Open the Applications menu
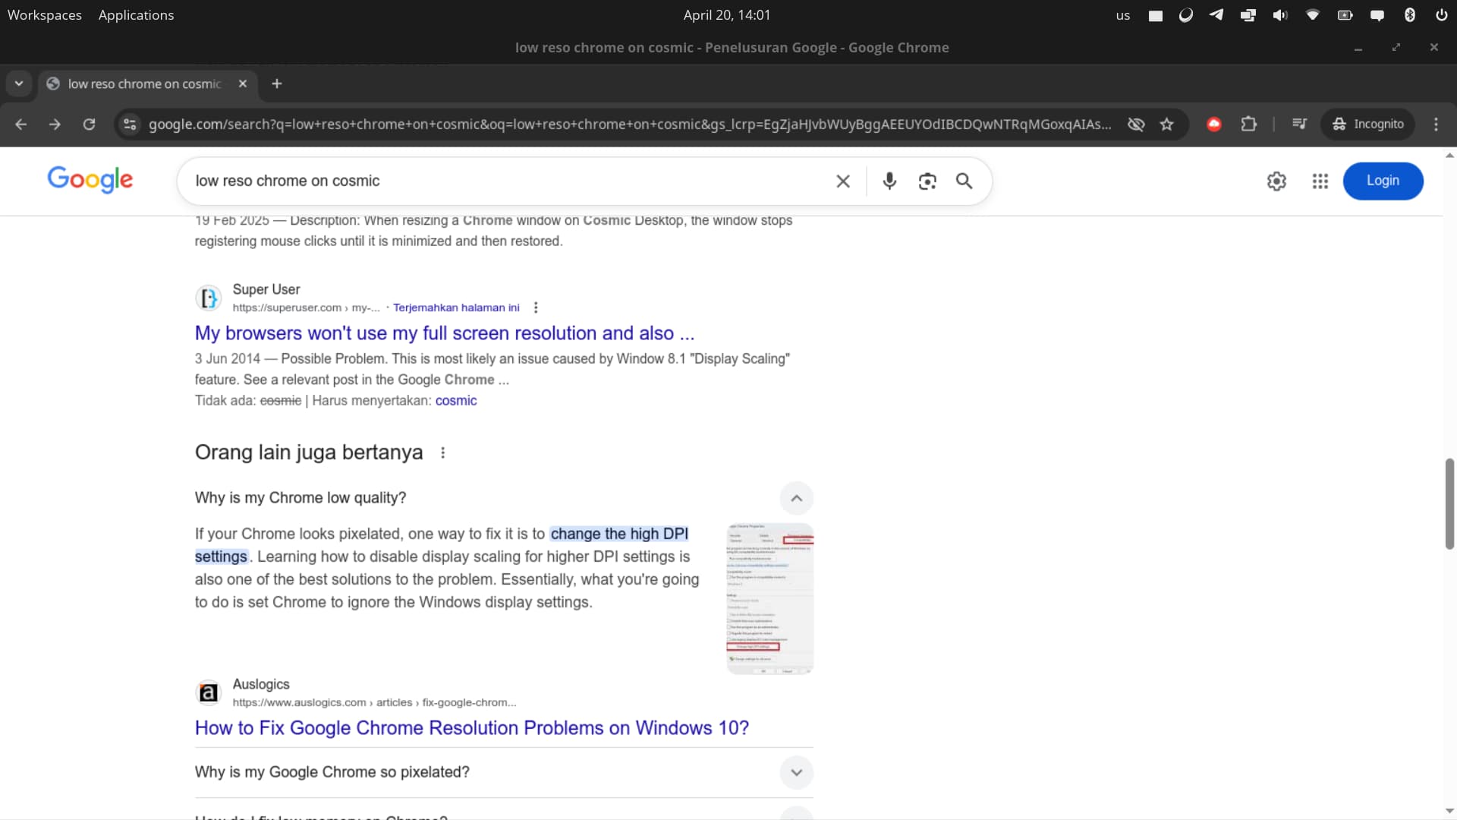This screenshot has height=820, width=1457. (136, 15)
